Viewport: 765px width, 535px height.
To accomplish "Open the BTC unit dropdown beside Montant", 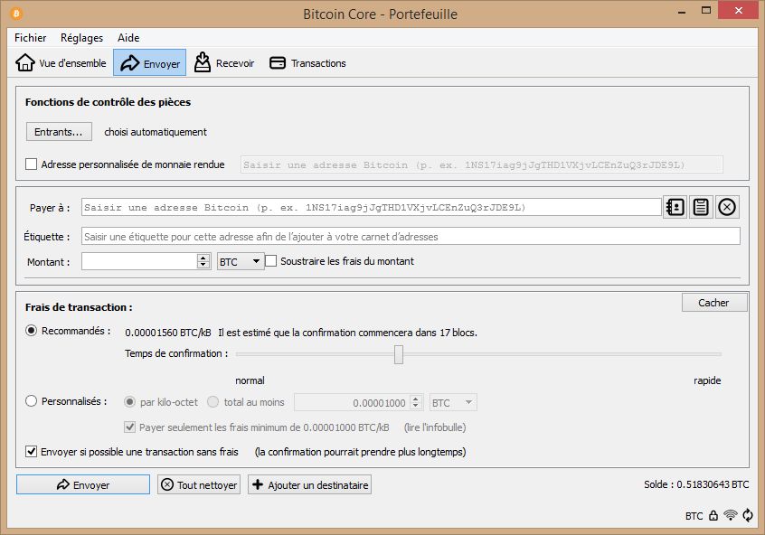I will tap(241, 261).
